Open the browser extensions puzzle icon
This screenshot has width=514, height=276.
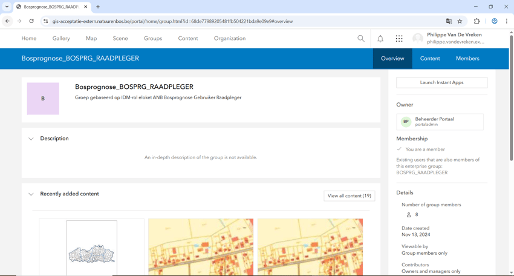point(477,21)
